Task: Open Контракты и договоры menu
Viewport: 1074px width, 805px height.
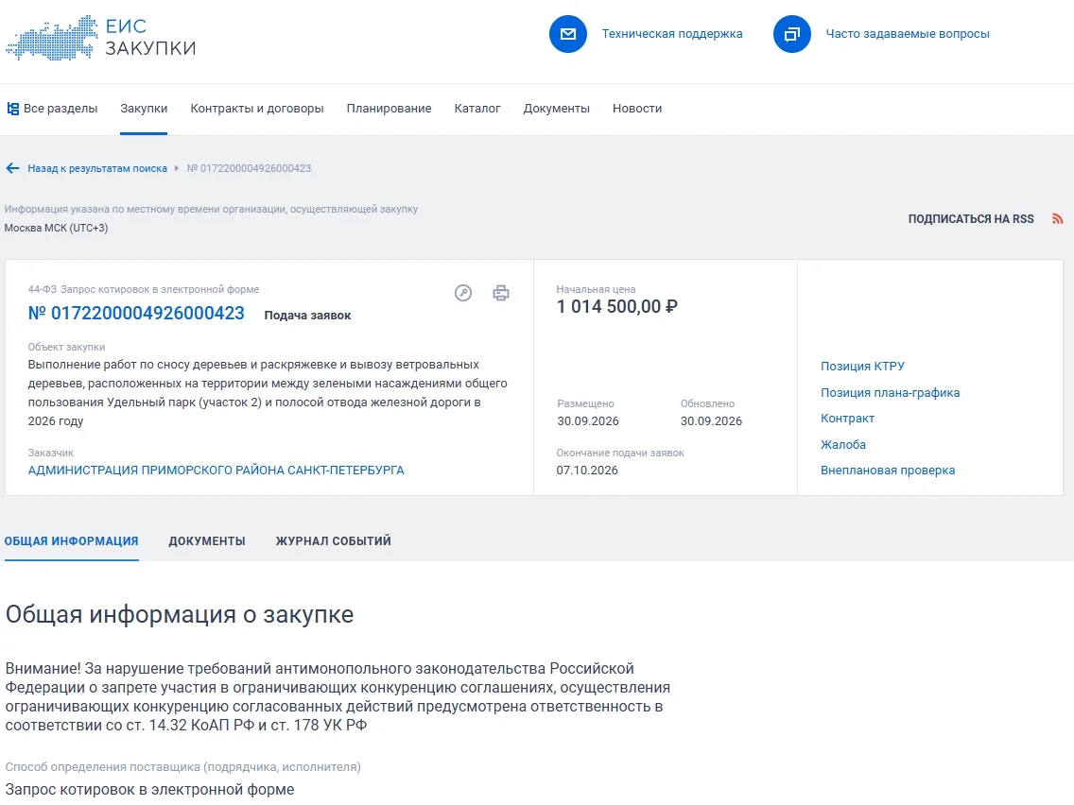Action: [257, 108]
